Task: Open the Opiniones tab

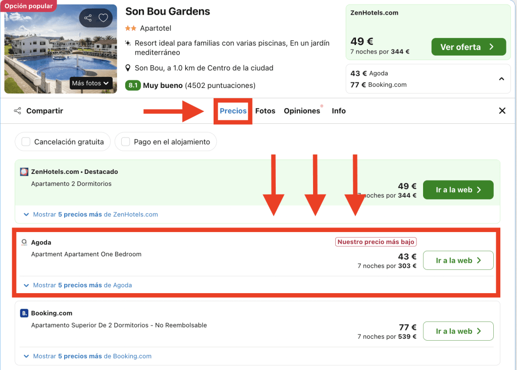Action: point(302,111)
